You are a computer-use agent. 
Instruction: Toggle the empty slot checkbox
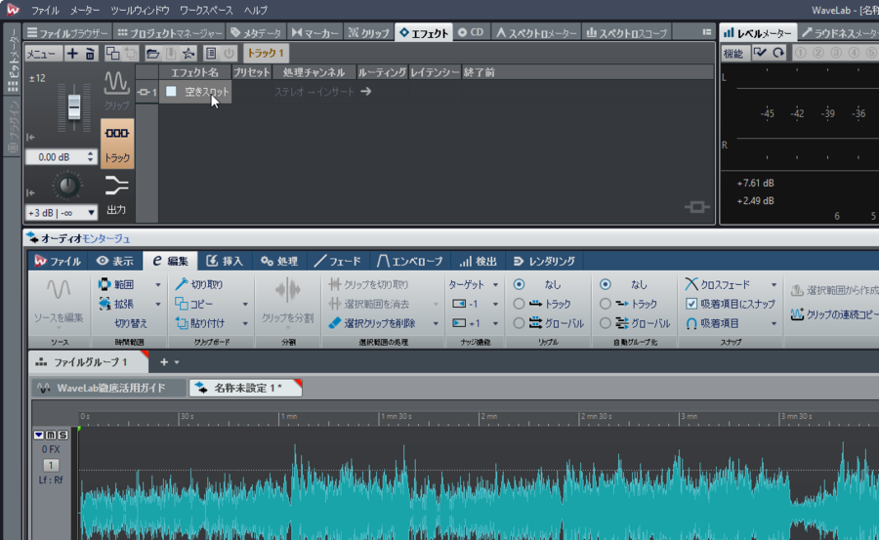[171, 91]
